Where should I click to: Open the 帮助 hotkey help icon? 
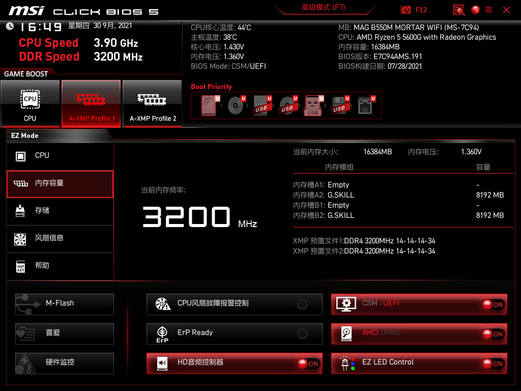21,266
